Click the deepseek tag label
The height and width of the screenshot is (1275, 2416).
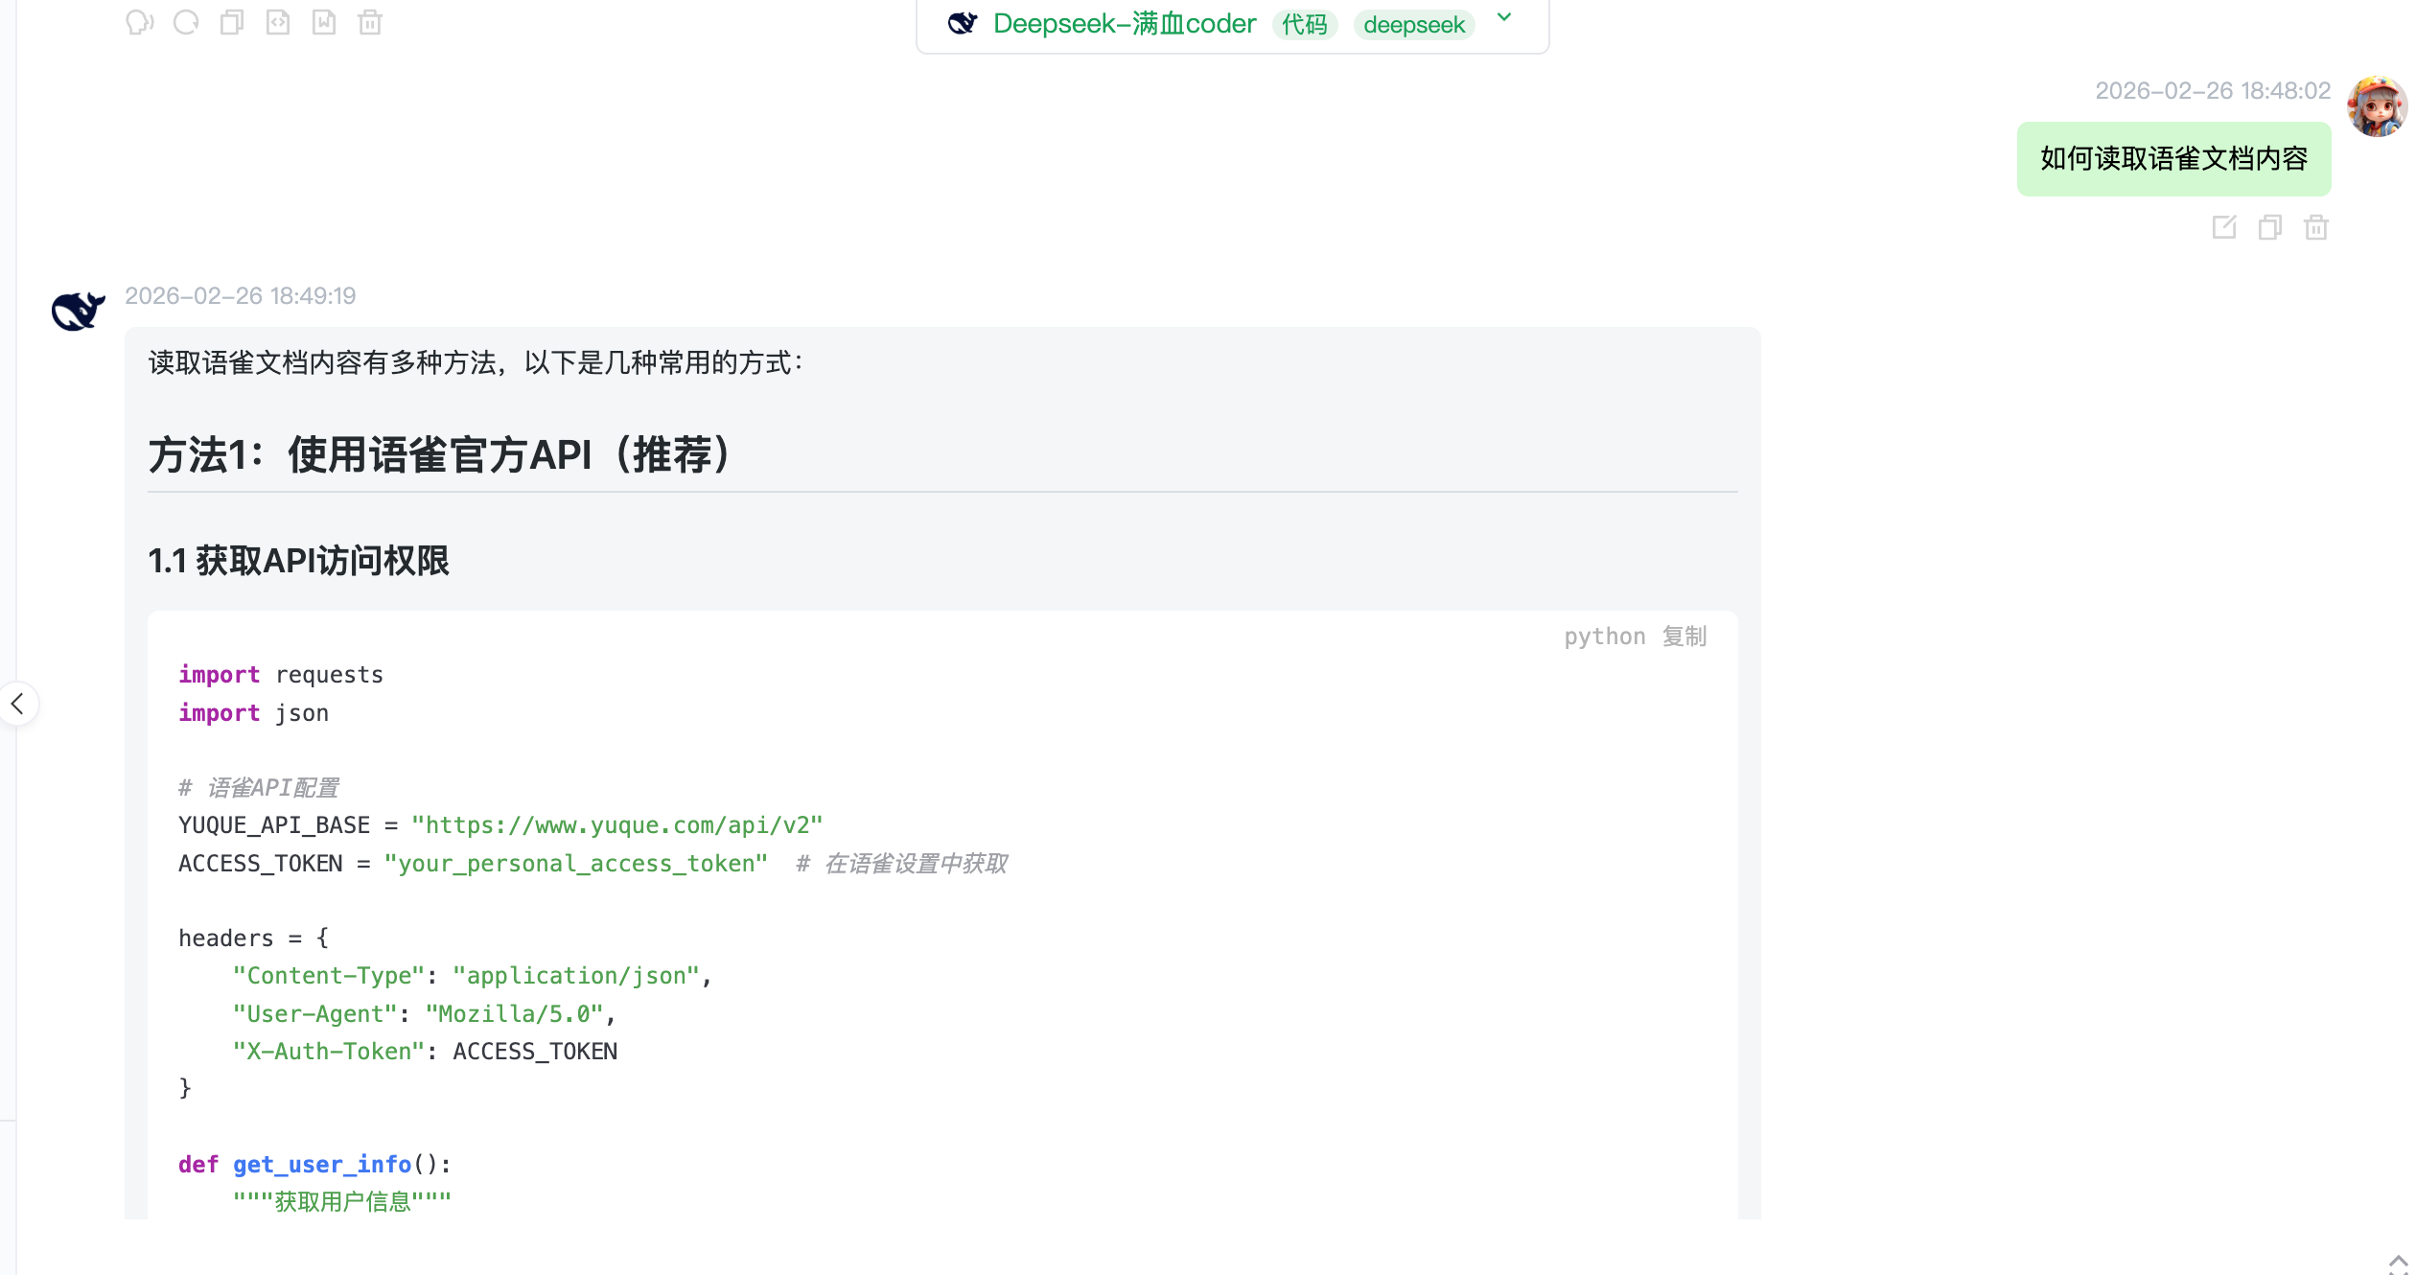1414,25
